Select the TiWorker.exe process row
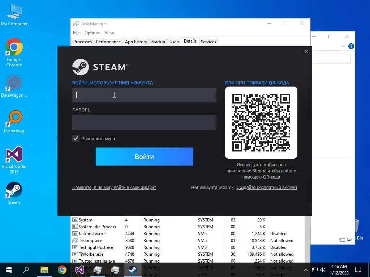370x277 pixels. 188,254
